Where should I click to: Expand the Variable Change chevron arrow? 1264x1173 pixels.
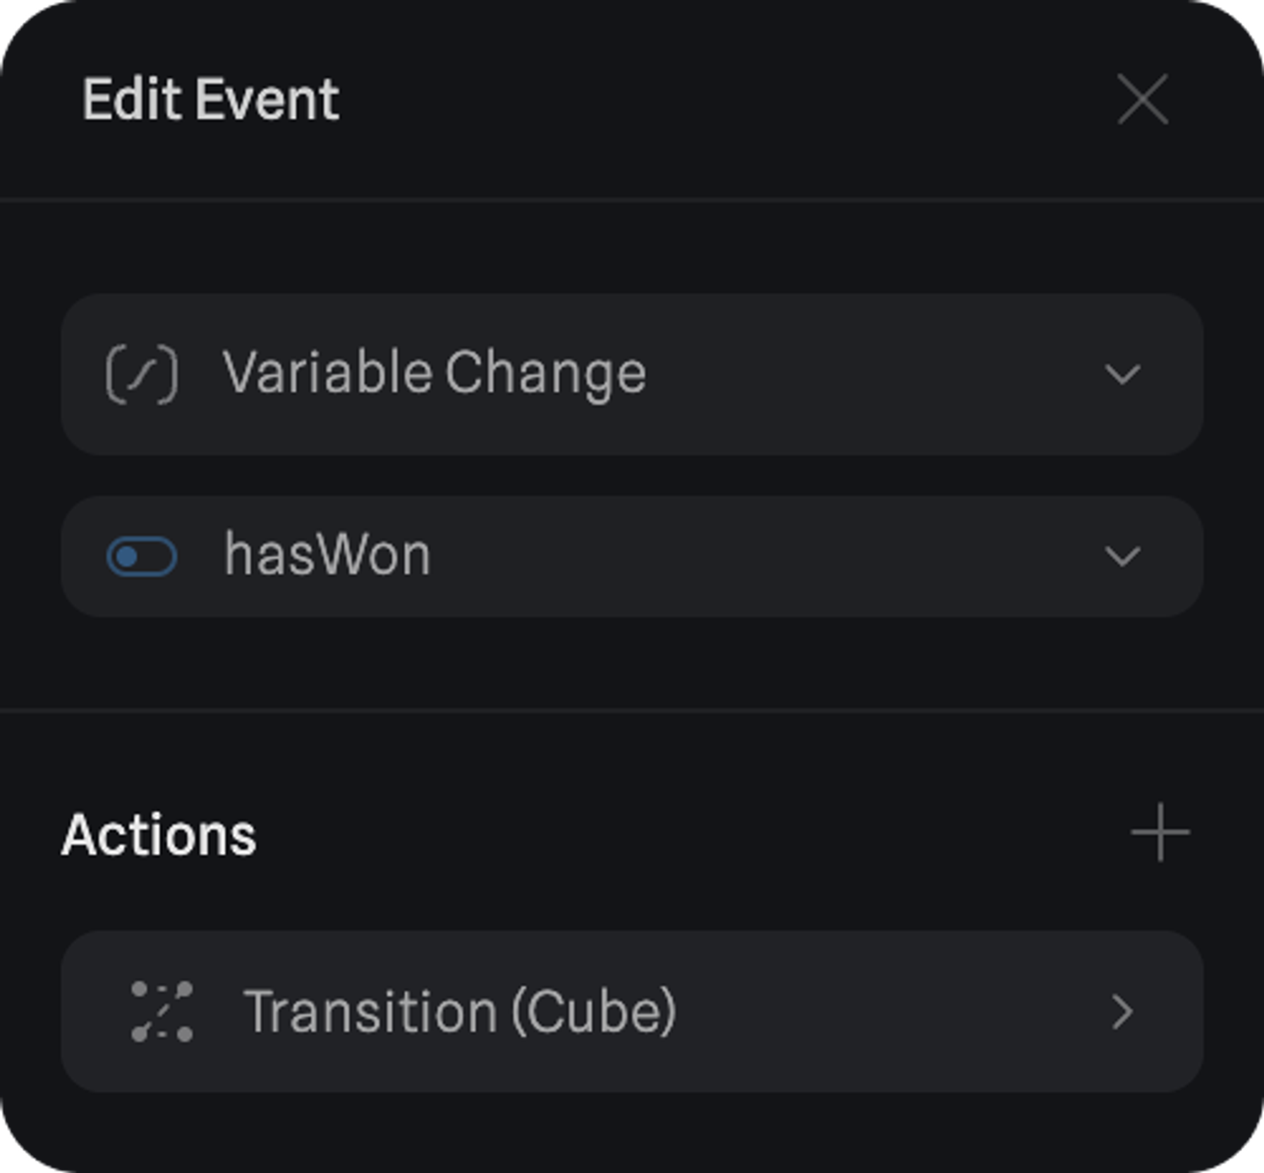(1122, 375)
